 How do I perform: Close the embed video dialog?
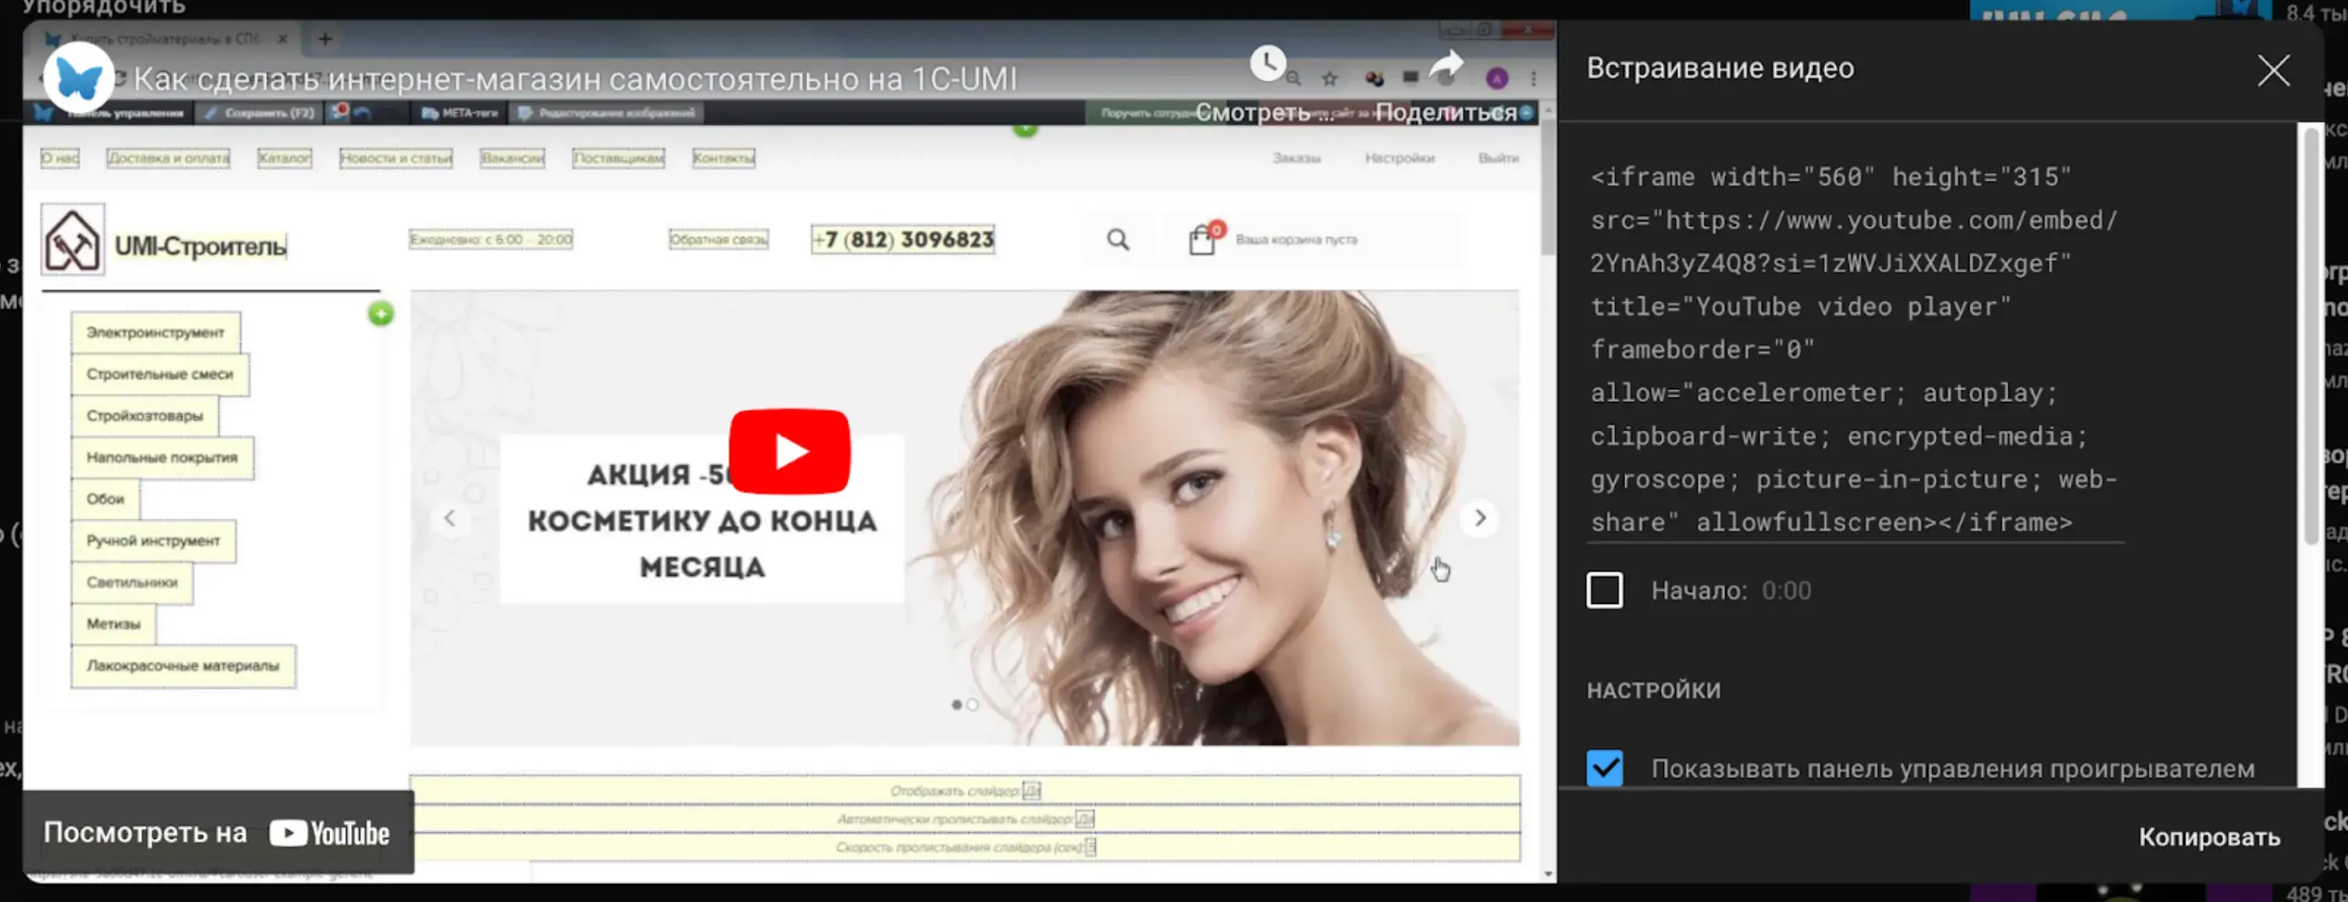2273,70
